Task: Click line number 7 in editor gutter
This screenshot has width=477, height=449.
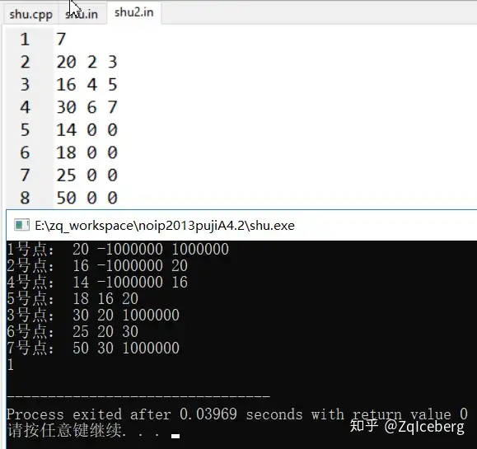Action: click(x=25, y=175)
